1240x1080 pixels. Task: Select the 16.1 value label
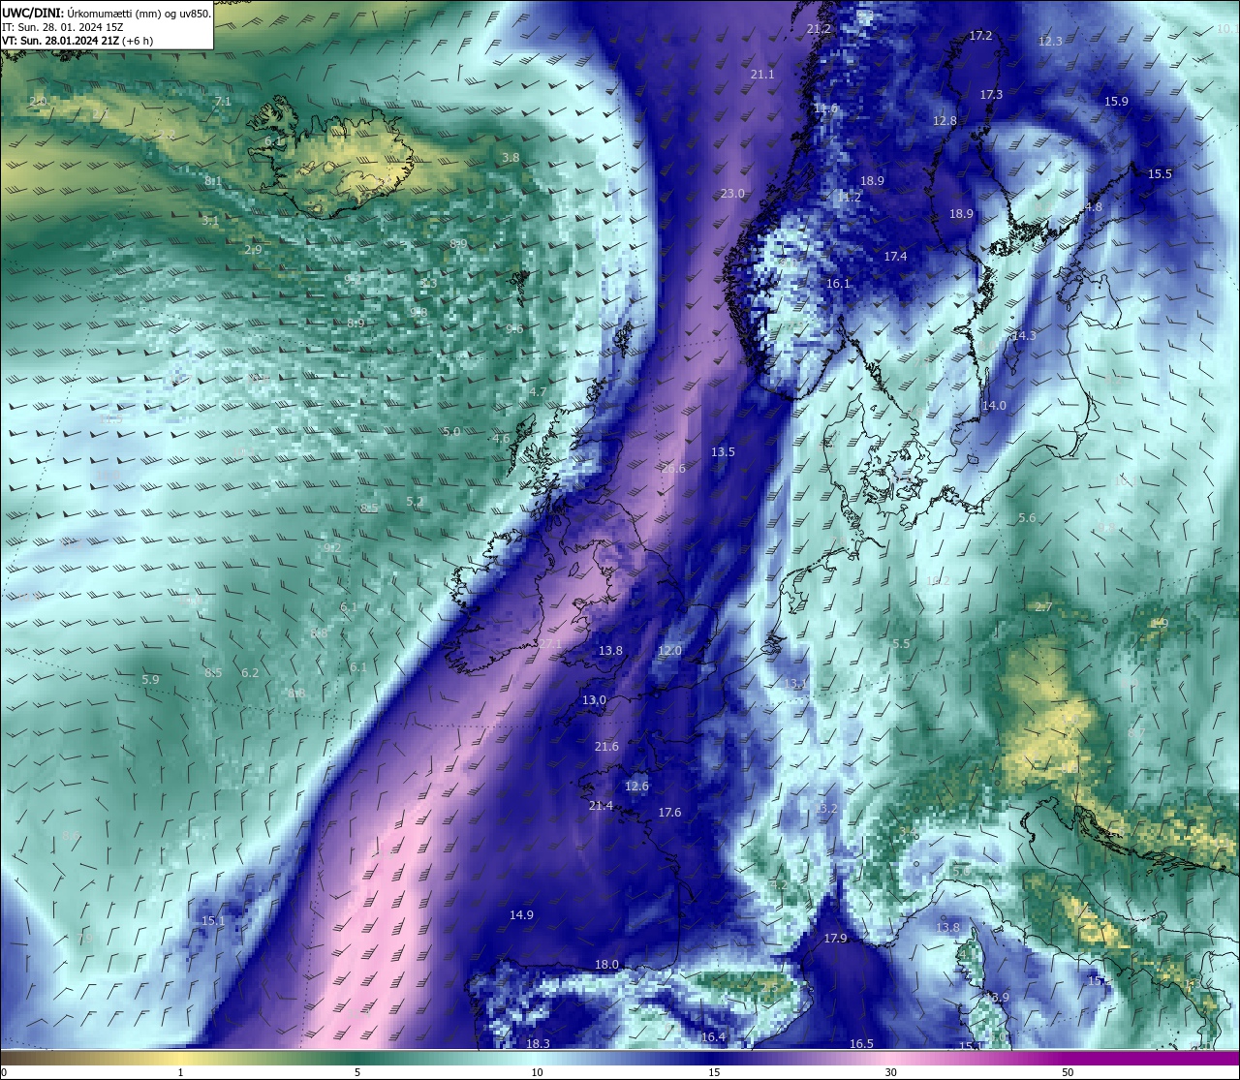pyautogui.click(x=838, y=284)
